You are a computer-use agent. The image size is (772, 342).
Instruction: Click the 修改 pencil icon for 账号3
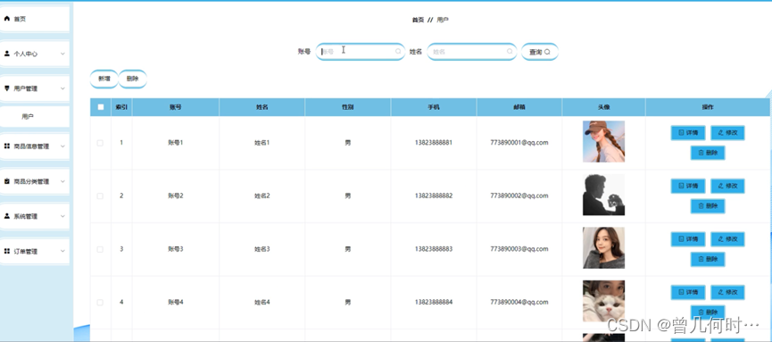(x=721, y=239)
